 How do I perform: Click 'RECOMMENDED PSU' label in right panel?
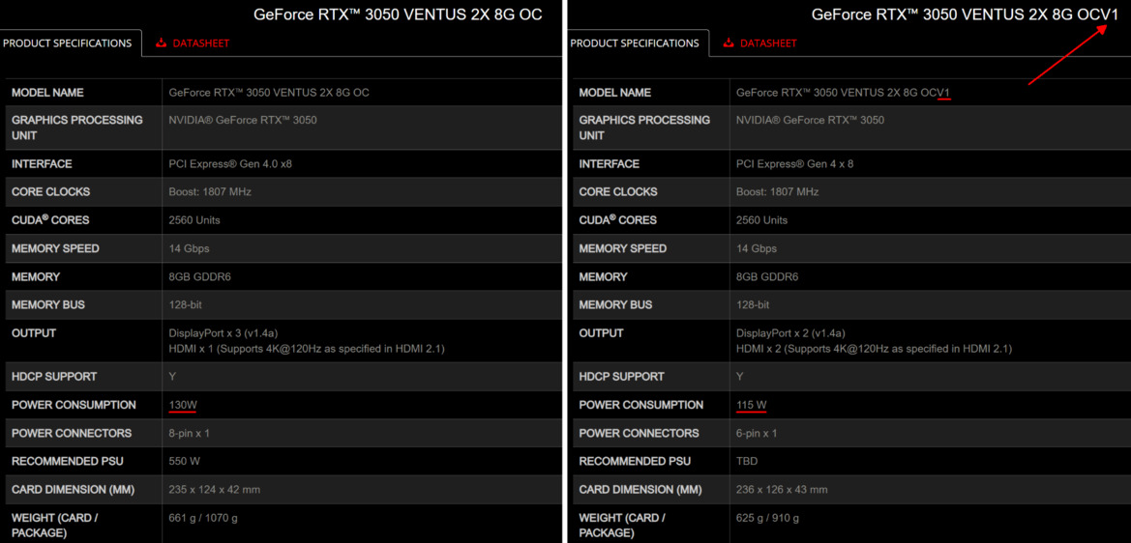click(x=635, y=462)
